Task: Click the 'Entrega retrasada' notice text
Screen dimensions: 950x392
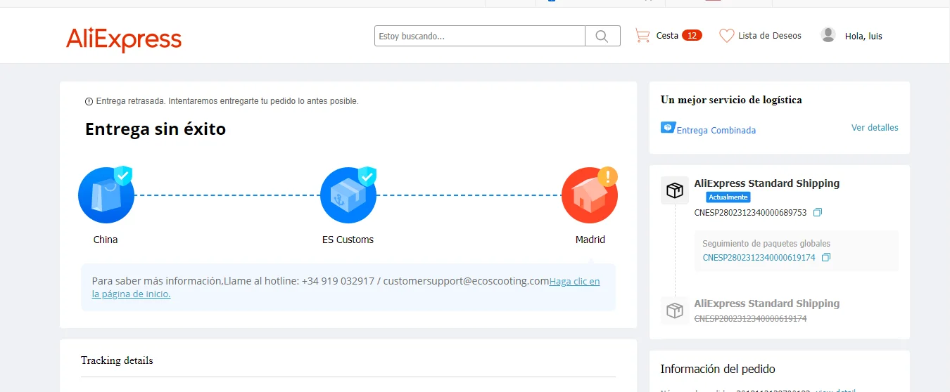Action: click(x=227, y=101)
